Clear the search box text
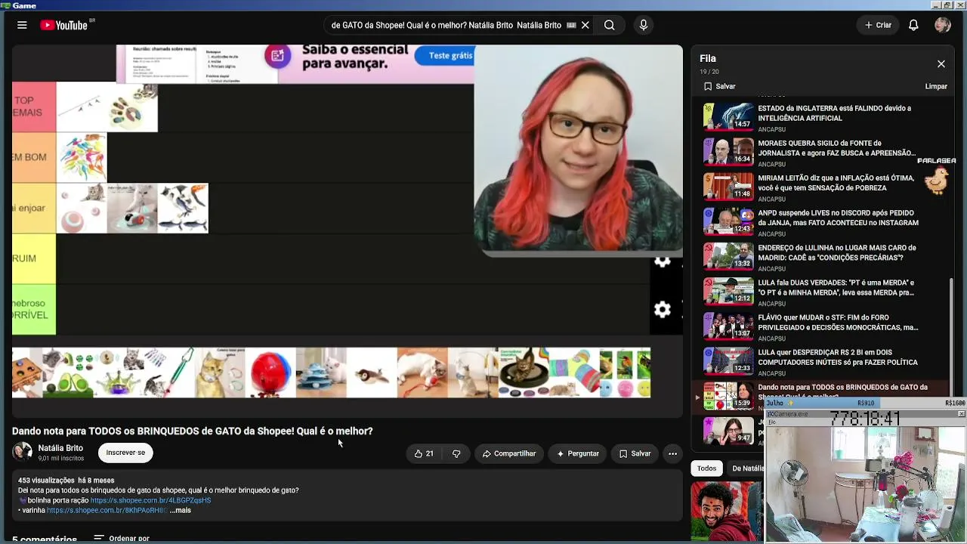The height and width of the screenshot is (544, 967). point(585,25)
